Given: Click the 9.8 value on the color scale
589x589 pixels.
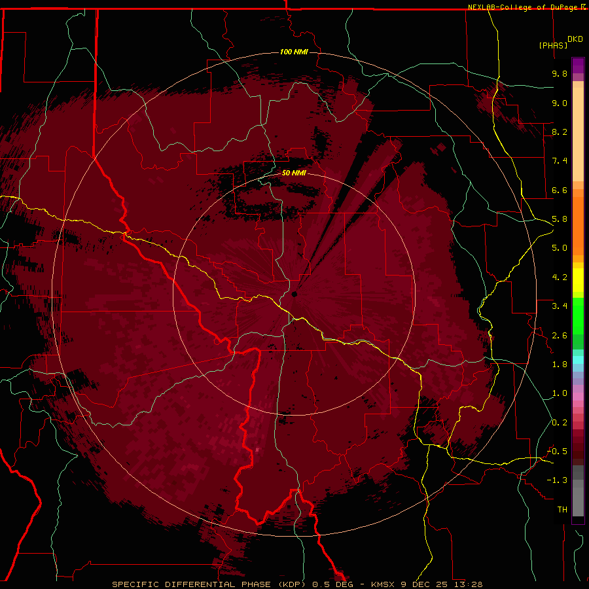Looking at the screenshot, I should (560, 73).
